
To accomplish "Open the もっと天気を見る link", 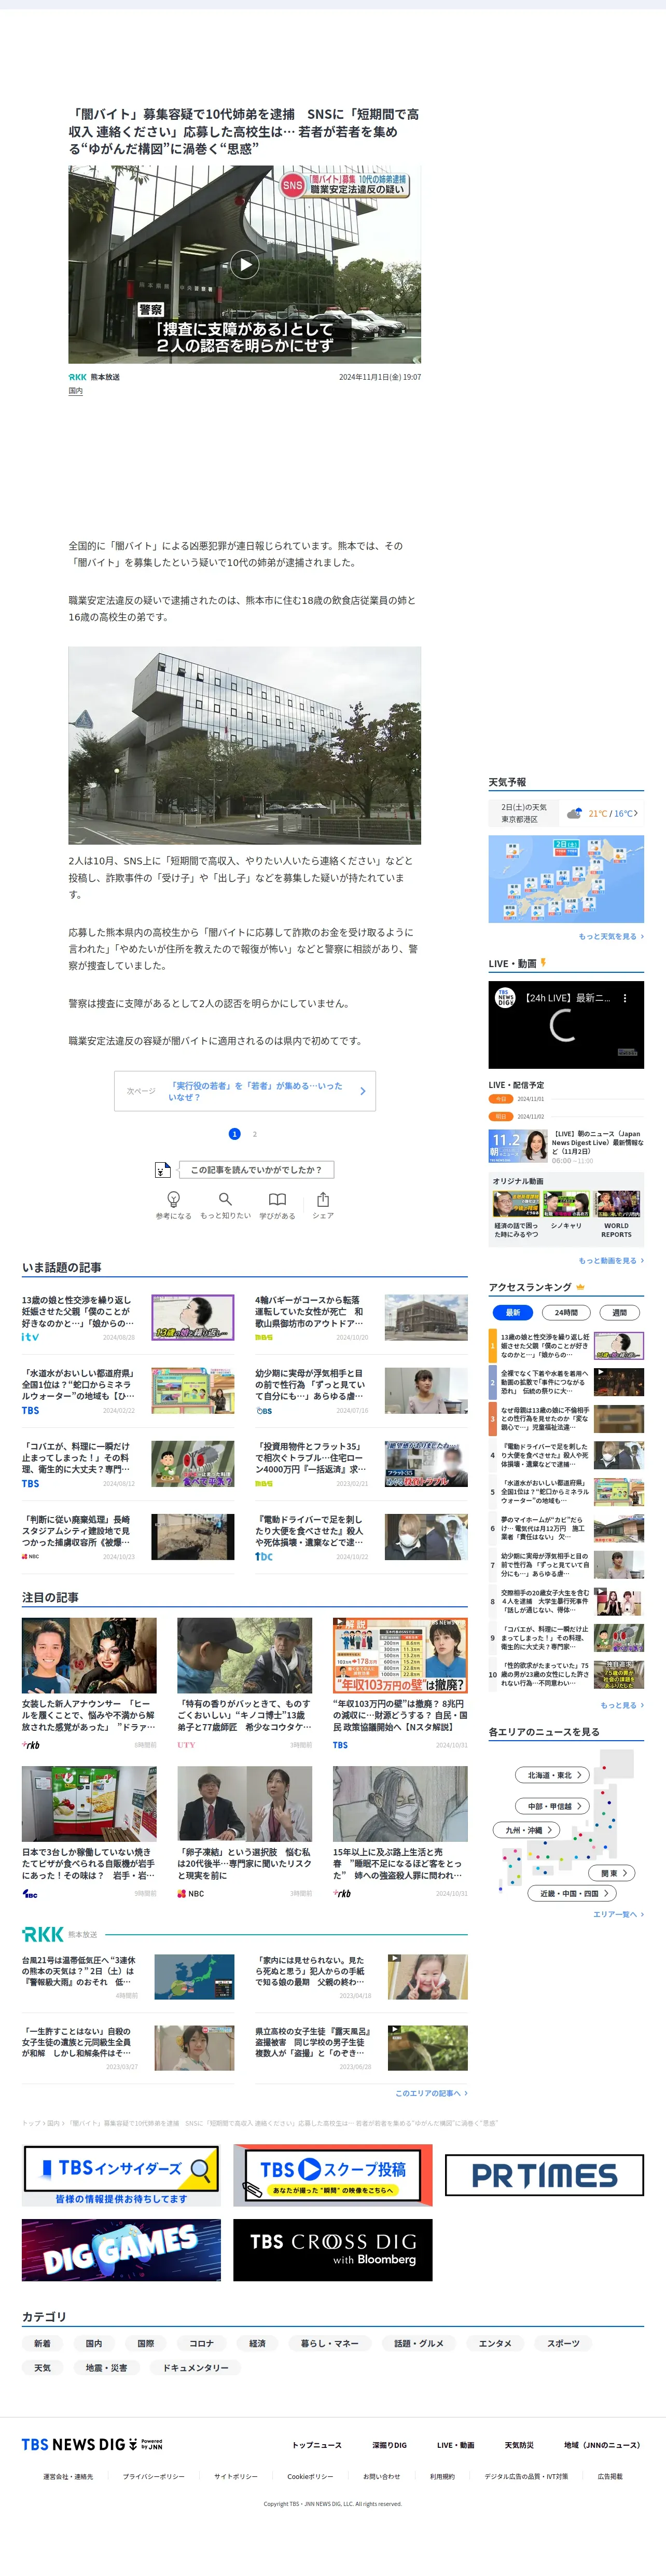I will [x=611, y=937].
